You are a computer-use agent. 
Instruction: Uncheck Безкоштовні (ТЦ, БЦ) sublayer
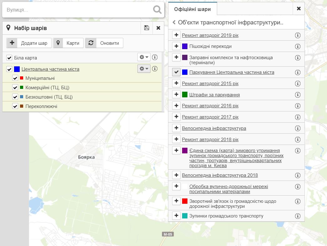15,97
